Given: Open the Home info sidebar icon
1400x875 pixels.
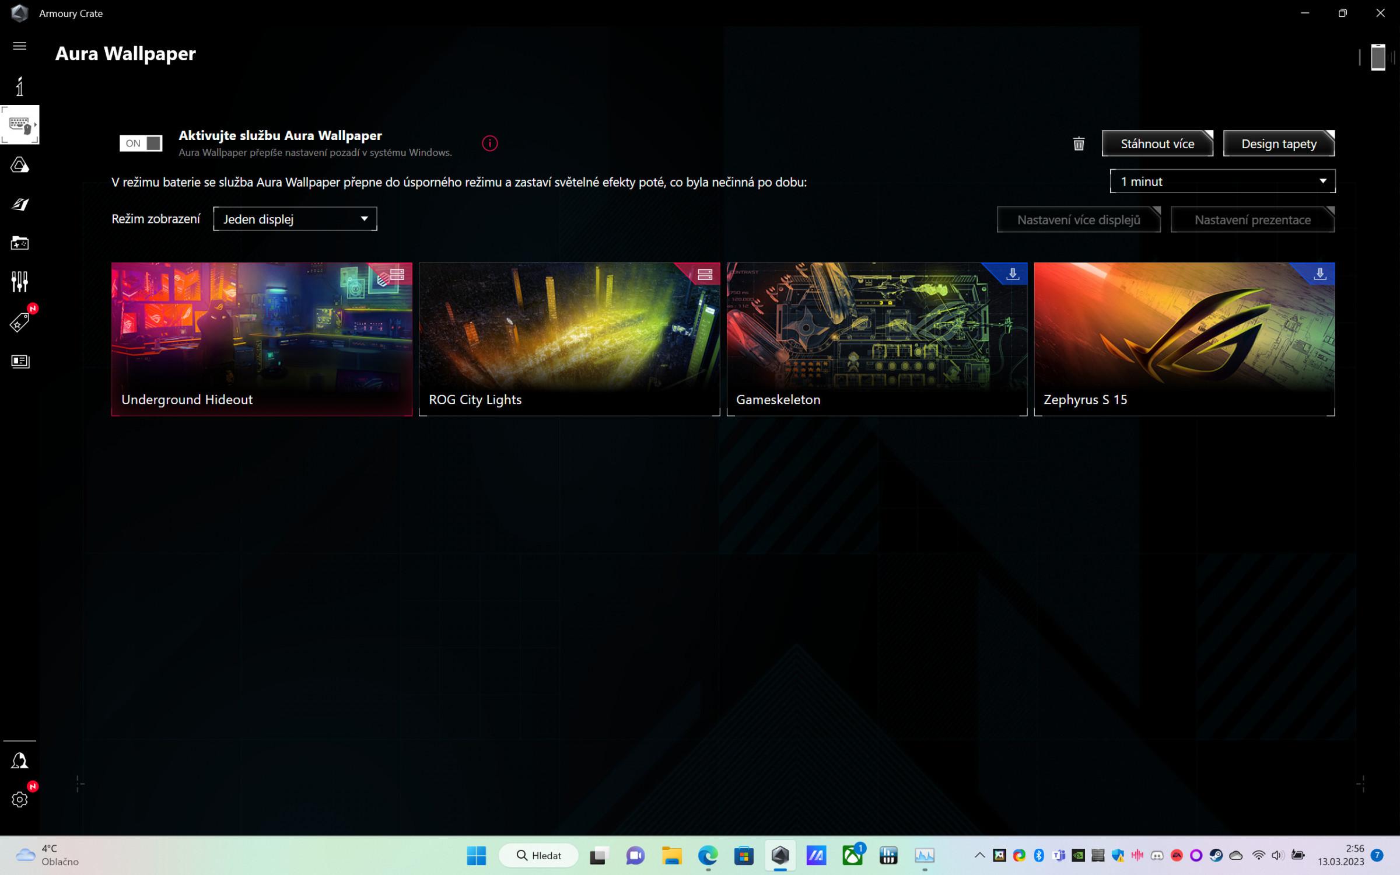Looking at the screenshot, I should (19, 86).
